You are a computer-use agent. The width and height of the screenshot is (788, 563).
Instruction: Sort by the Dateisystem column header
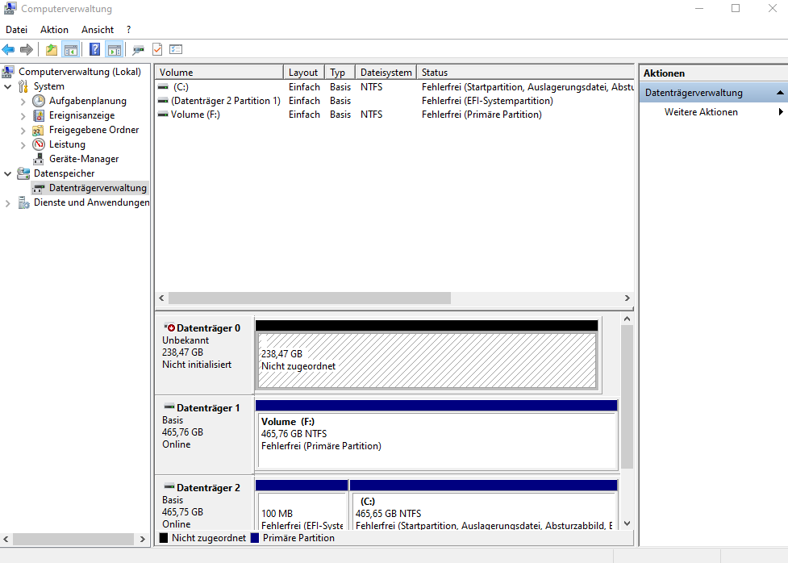(x=386, y=73)
